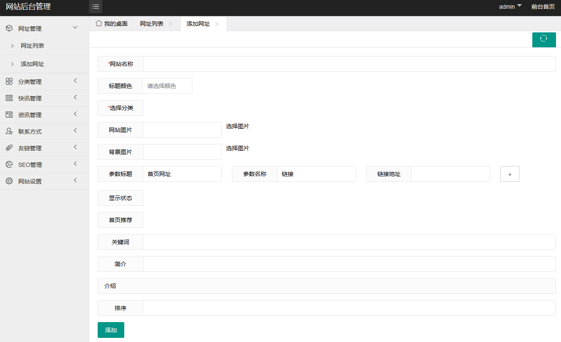Add a parameter row with plus button

point(509,174)
